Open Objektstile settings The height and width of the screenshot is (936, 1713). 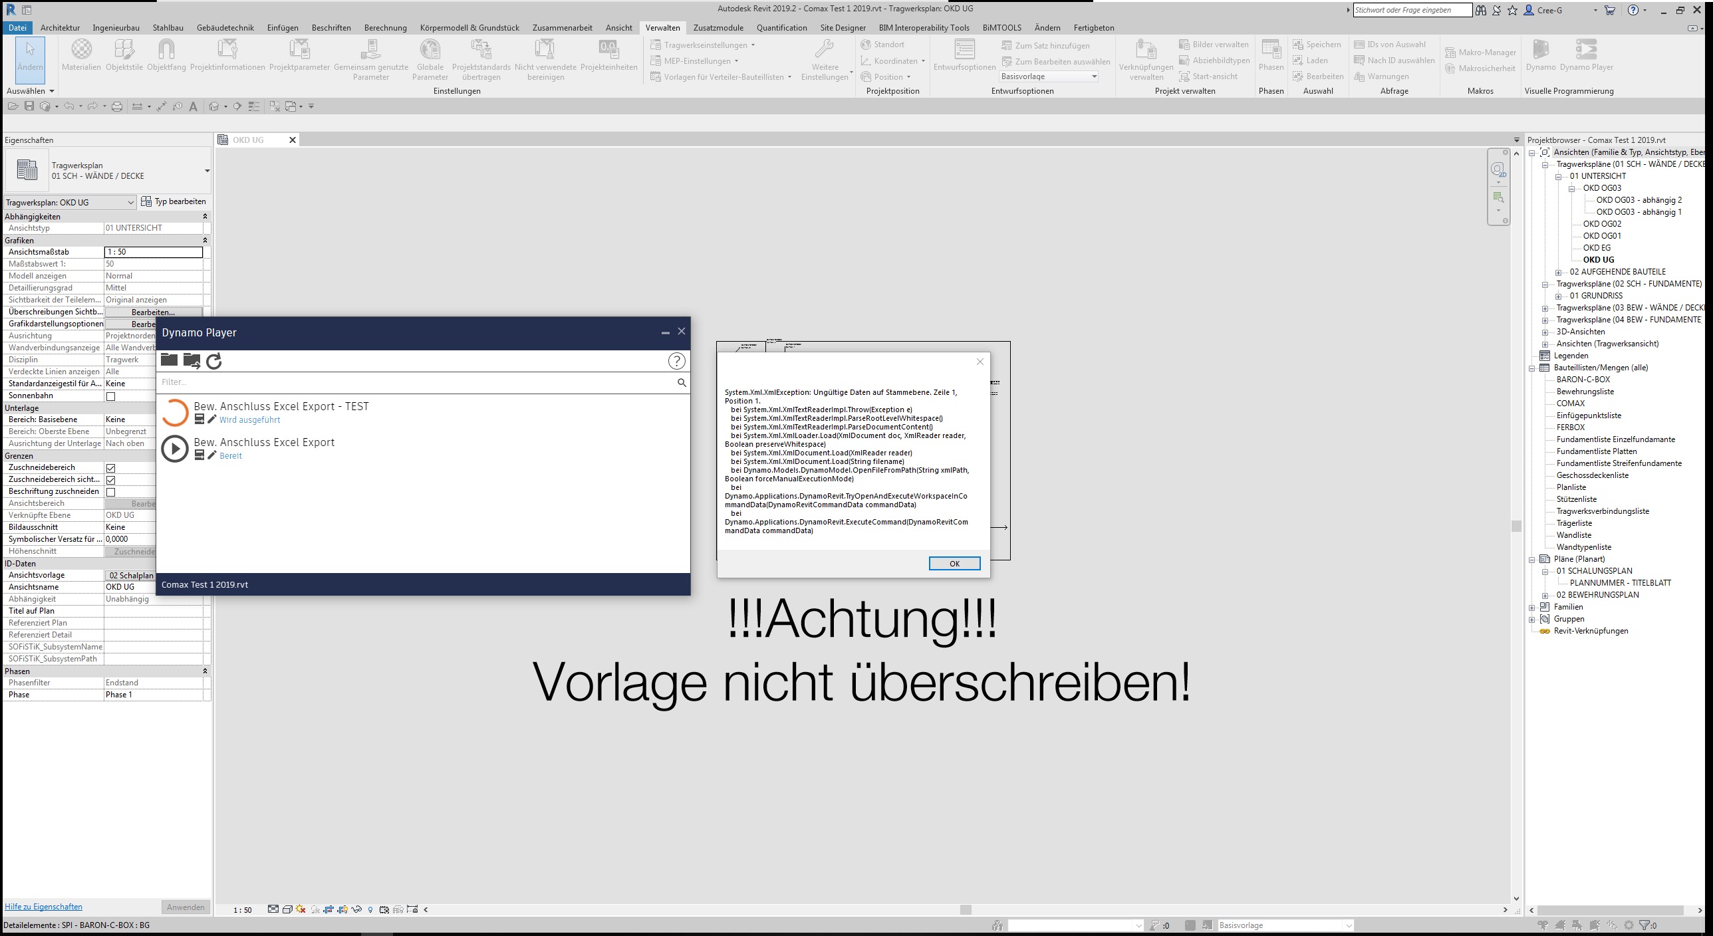(x=124, y=55)
